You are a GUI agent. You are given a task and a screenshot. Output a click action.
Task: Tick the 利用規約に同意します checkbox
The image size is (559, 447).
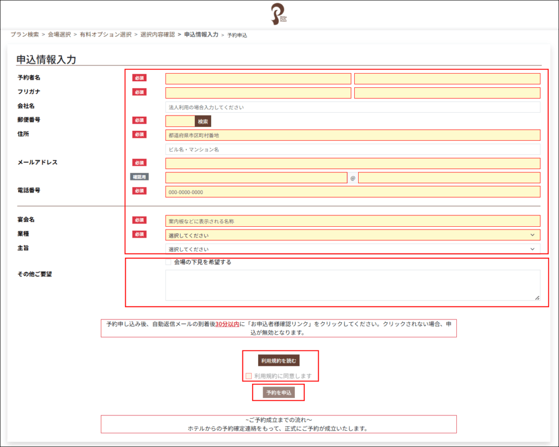pyautogui.click(x=249, y=376)
